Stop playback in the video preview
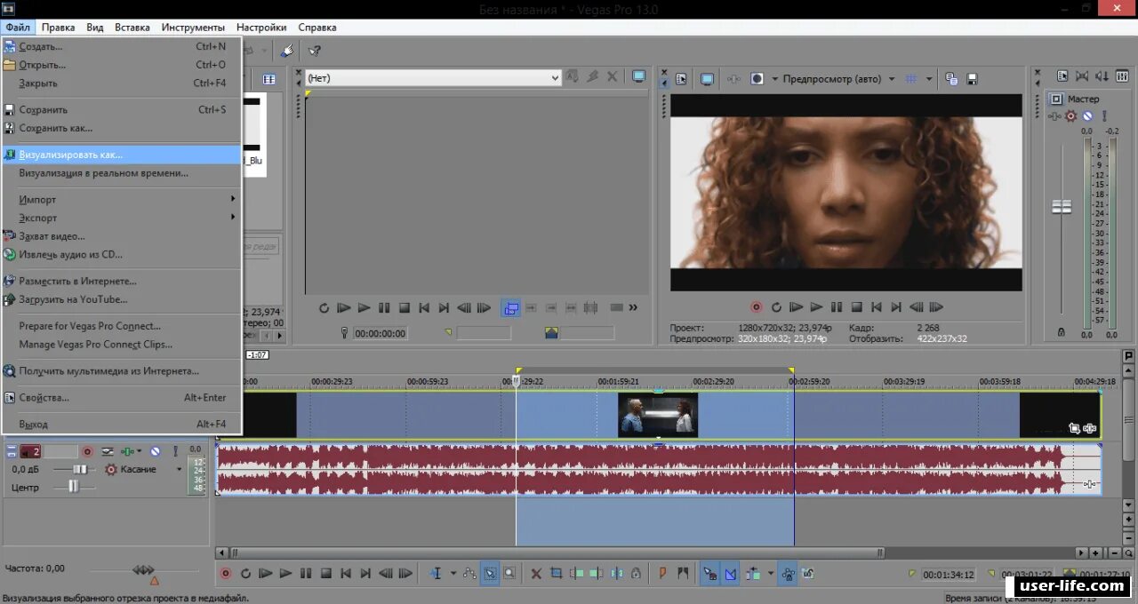This screenshot has width=1138, height=604. [856, 307]
